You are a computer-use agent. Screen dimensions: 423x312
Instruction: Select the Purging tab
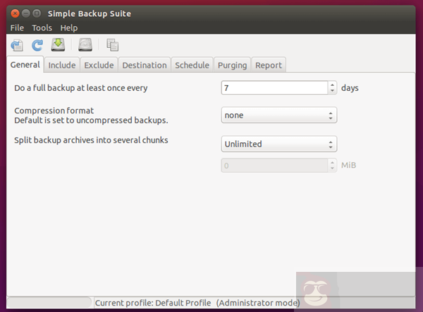coord(232,65)
